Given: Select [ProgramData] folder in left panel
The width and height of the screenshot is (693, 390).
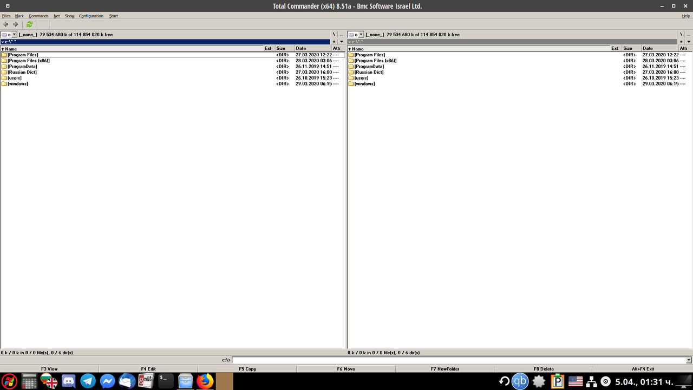Looking at the screenshot, I should pyautogui.click(x=173, y=67).
